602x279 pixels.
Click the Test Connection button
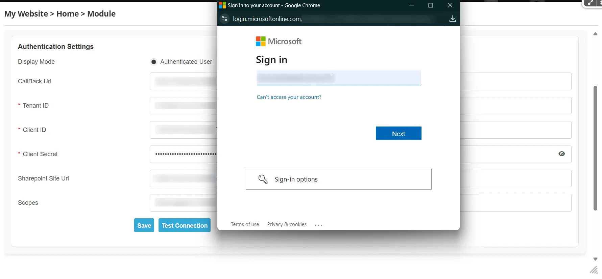click(x=185, y=225)
